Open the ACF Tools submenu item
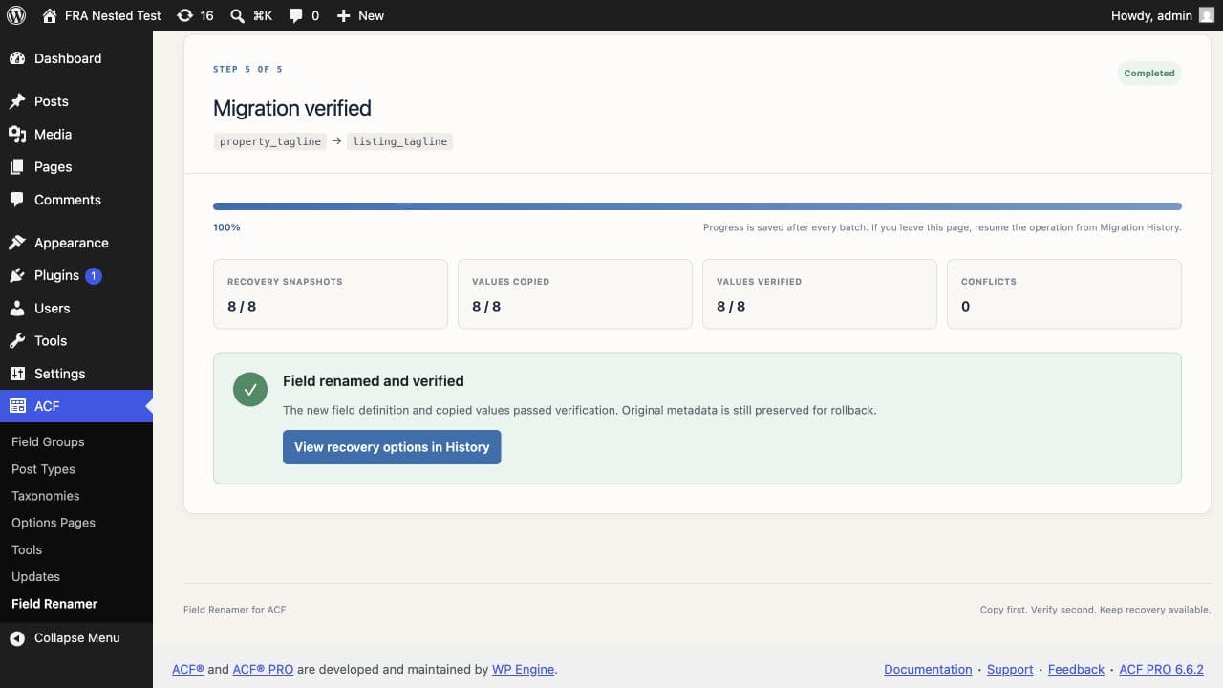Screen dimensions: 1223x688 pyautogui.click(x=27, y=549)
